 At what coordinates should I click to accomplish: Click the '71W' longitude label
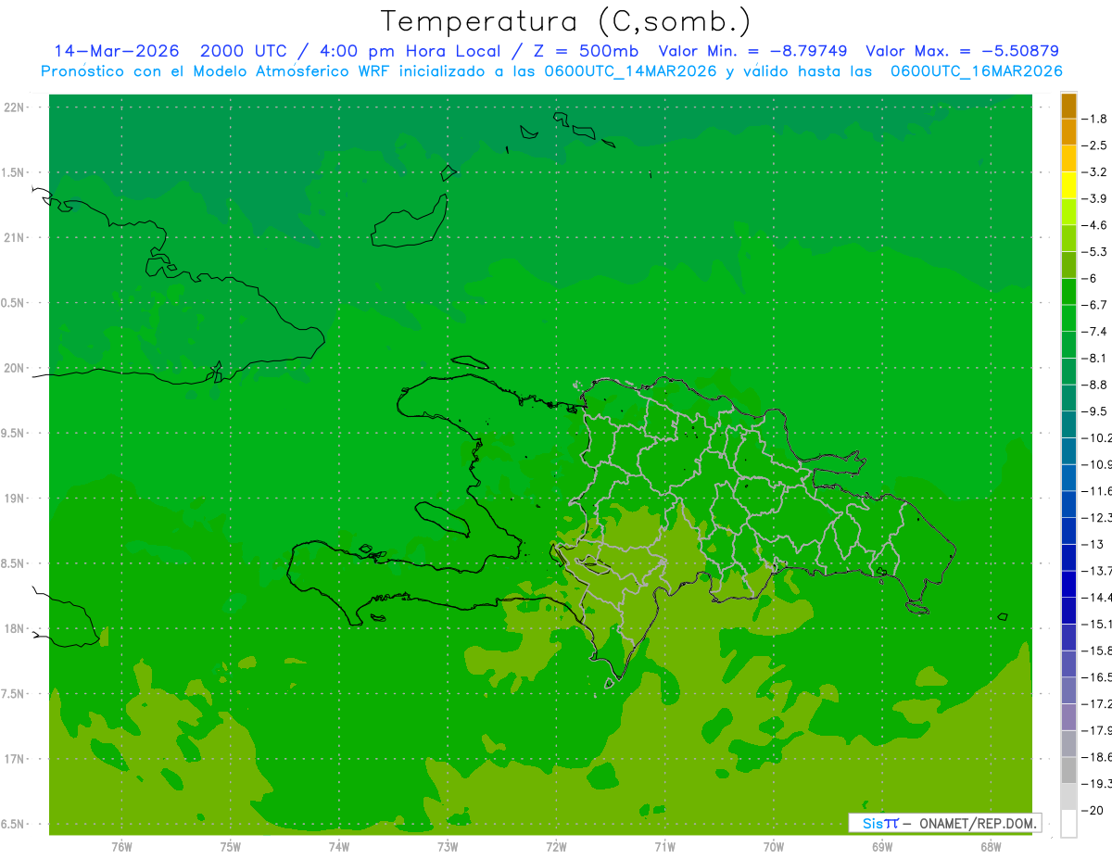pos(664,847)
